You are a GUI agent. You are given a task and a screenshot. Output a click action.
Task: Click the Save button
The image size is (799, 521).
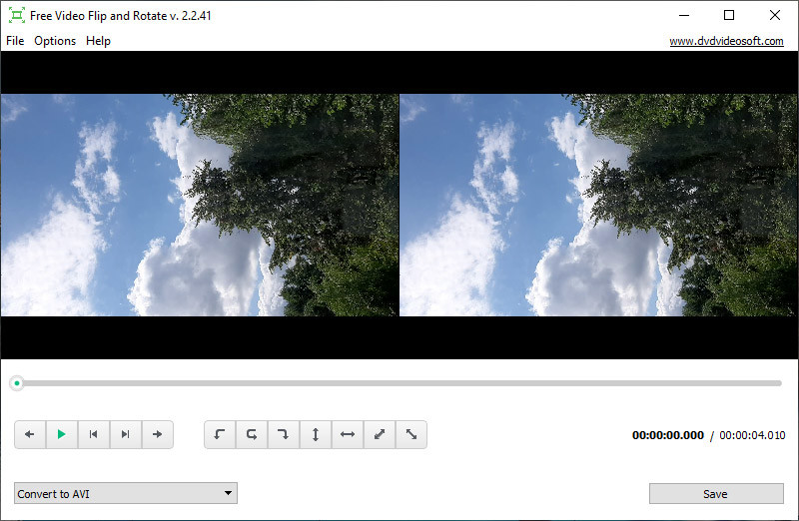tap(716, 493)
